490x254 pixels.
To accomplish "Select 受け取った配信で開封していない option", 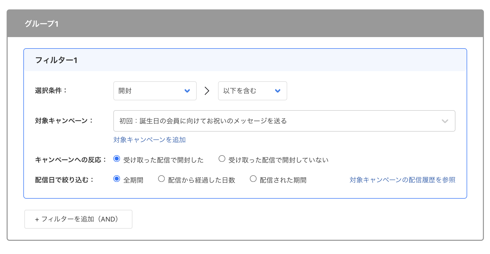I will point(222,158).
